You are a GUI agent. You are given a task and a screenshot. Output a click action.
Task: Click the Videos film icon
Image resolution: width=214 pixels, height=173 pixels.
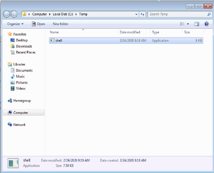(13, 88)
